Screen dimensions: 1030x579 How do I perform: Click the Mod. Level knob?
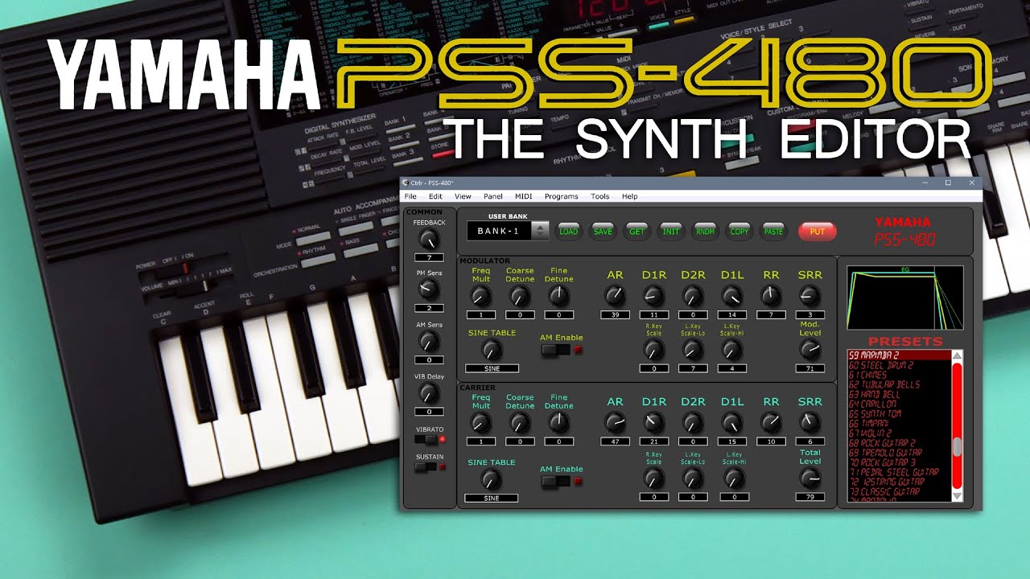click(x=810, y=349)
